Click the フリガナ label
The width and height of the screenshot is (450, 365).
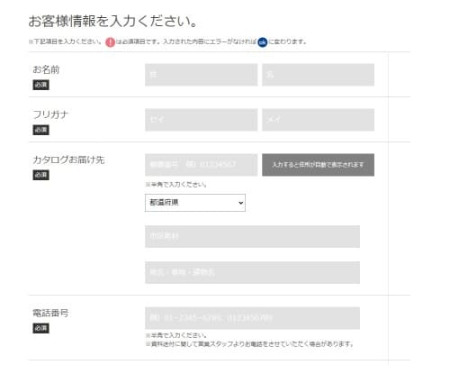tap(50, 114)
